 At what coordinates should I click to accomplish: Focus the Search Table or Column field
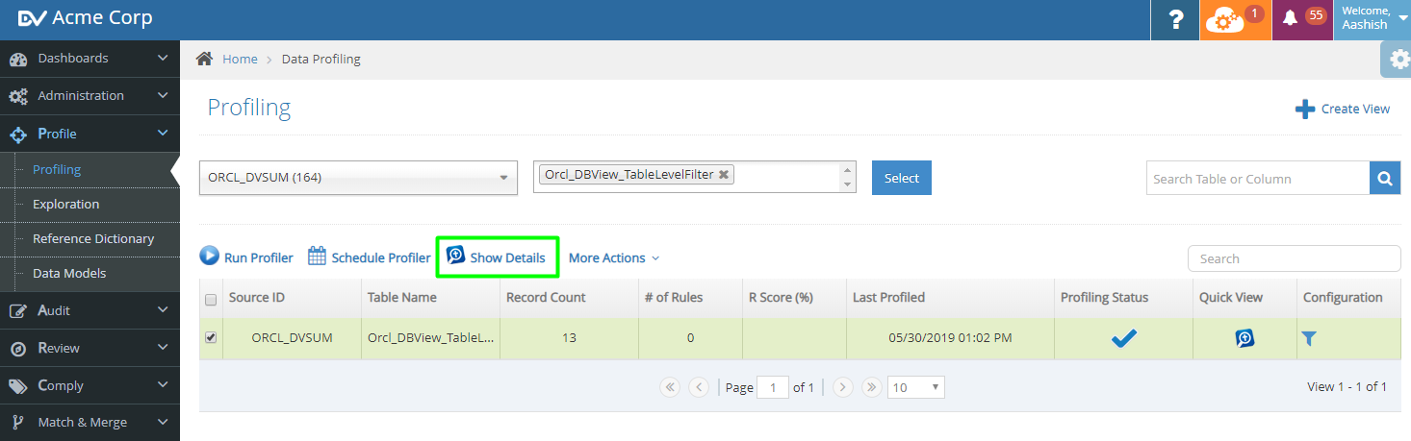(1258, 178)
